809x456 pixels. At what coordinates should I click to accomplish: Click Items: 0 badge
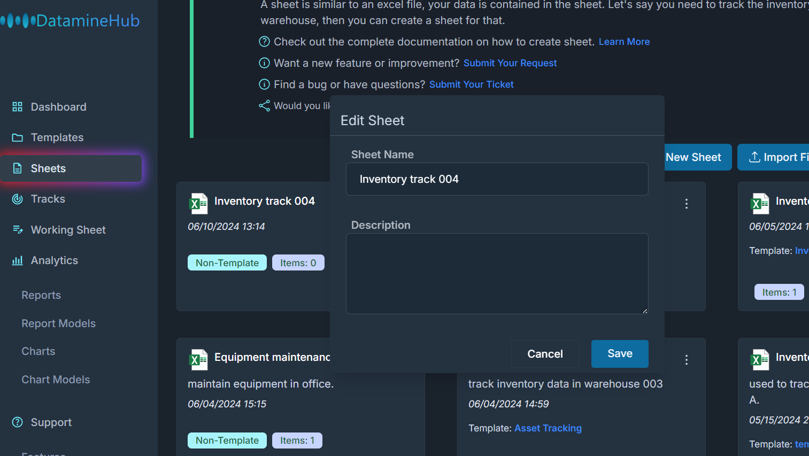(x=298, y=262)
